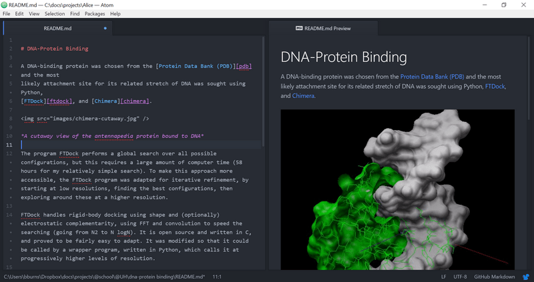This screenshot has height=282, width=534.
Task: Open the Find menu
Action: [75, 14]
